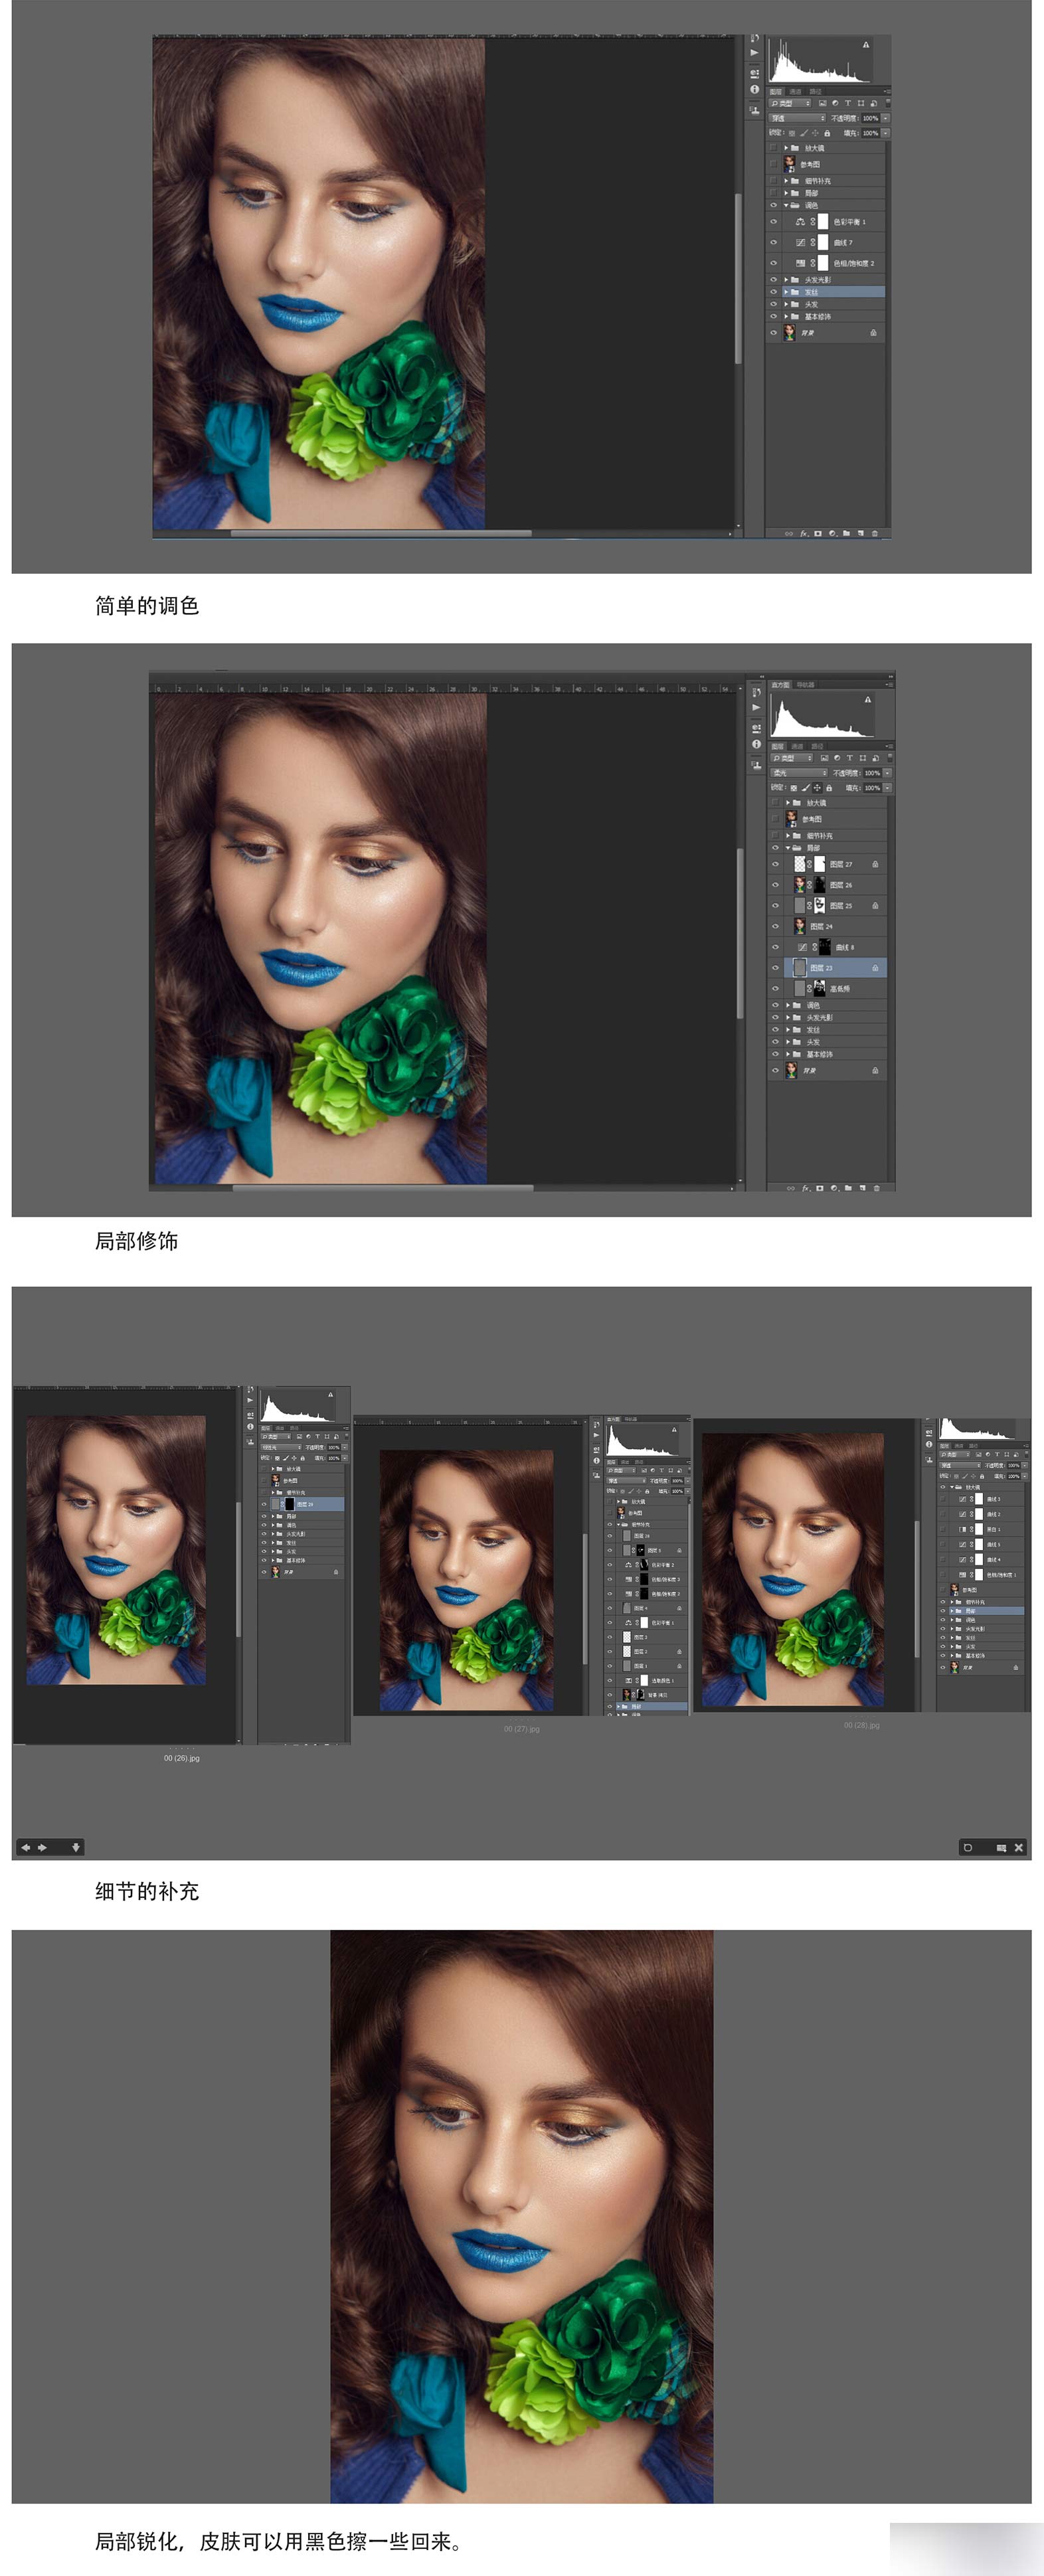Delete layer with trash icon in the second screenshot
This screenshot has height=2576, width=1044.
pyautogui.click(x=877, y=1188)
